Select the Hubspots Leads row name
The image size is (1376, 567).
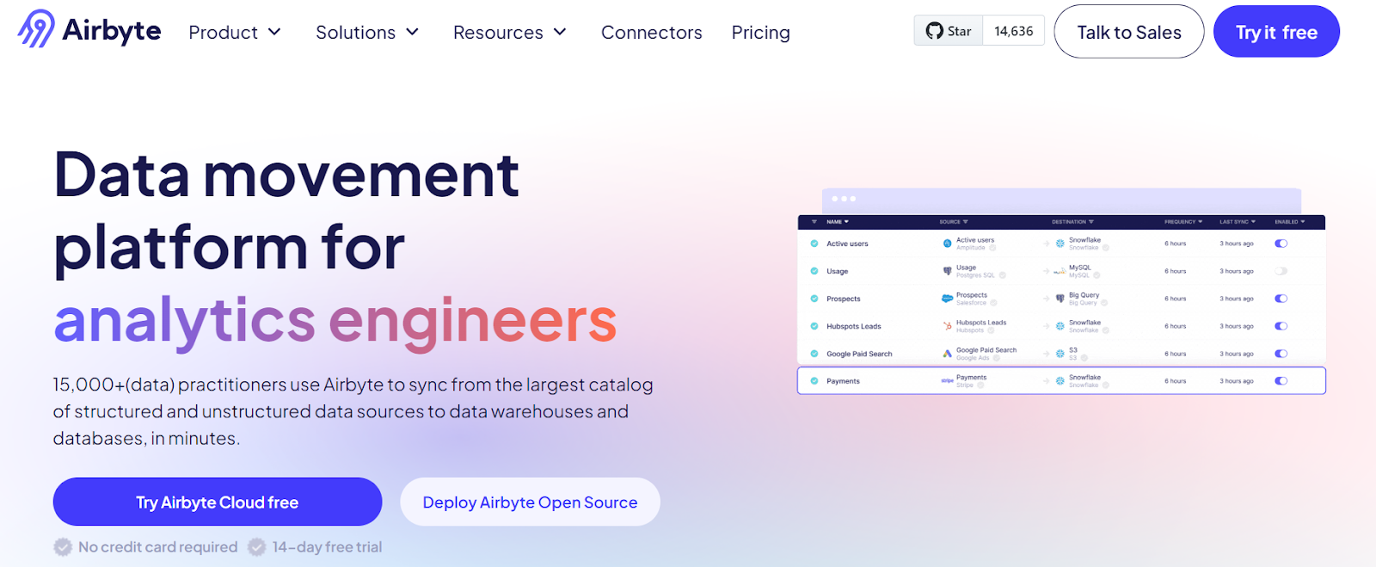tap(854, 326)
